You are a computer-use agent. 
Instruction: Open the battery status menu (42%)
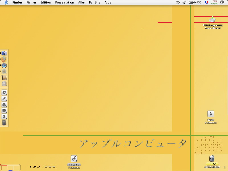[195, 3]
